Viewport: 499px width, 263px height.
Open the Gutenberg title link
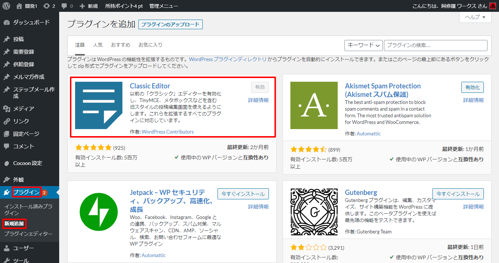(x=361, y=193)
